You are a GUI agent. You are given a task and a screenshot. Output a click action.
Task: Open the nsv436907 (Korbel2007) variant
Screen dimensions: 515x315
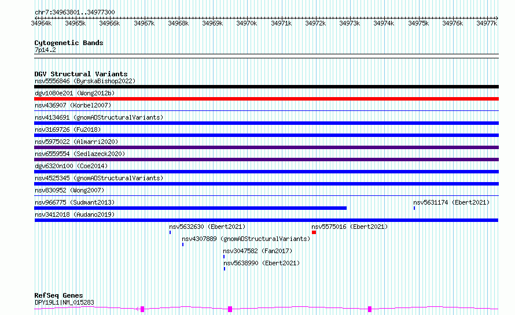73,105
